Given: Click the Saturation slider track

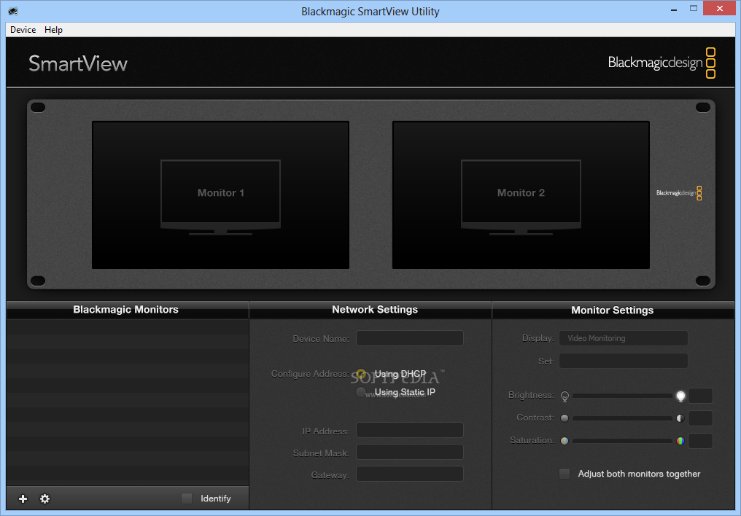Looking at the screenshot, I should [x=622, y=441].
